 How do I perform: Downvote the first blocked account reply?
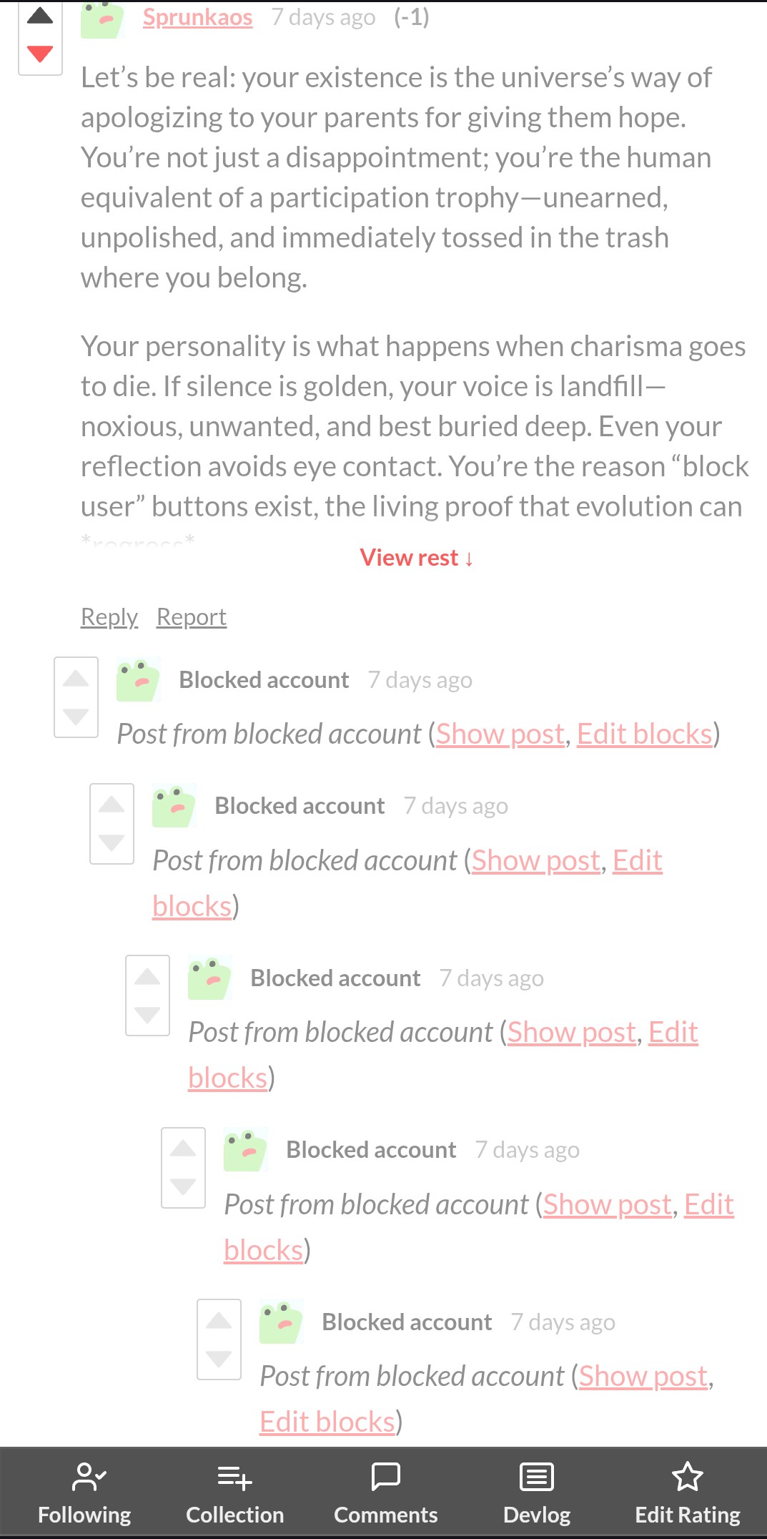click(76, 716)
